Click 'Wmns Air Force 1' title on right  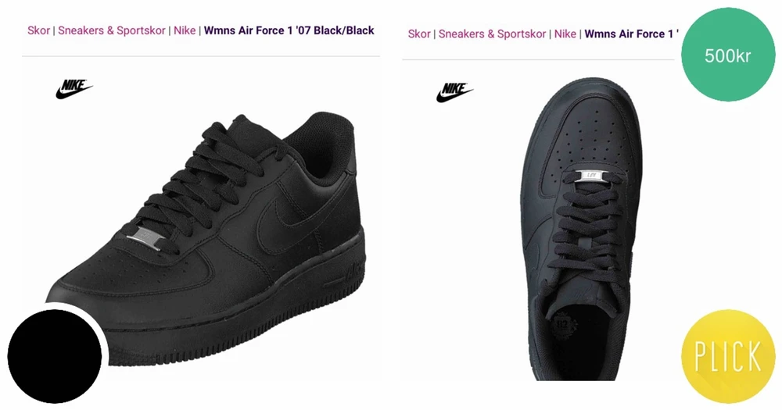coord(632,34)
